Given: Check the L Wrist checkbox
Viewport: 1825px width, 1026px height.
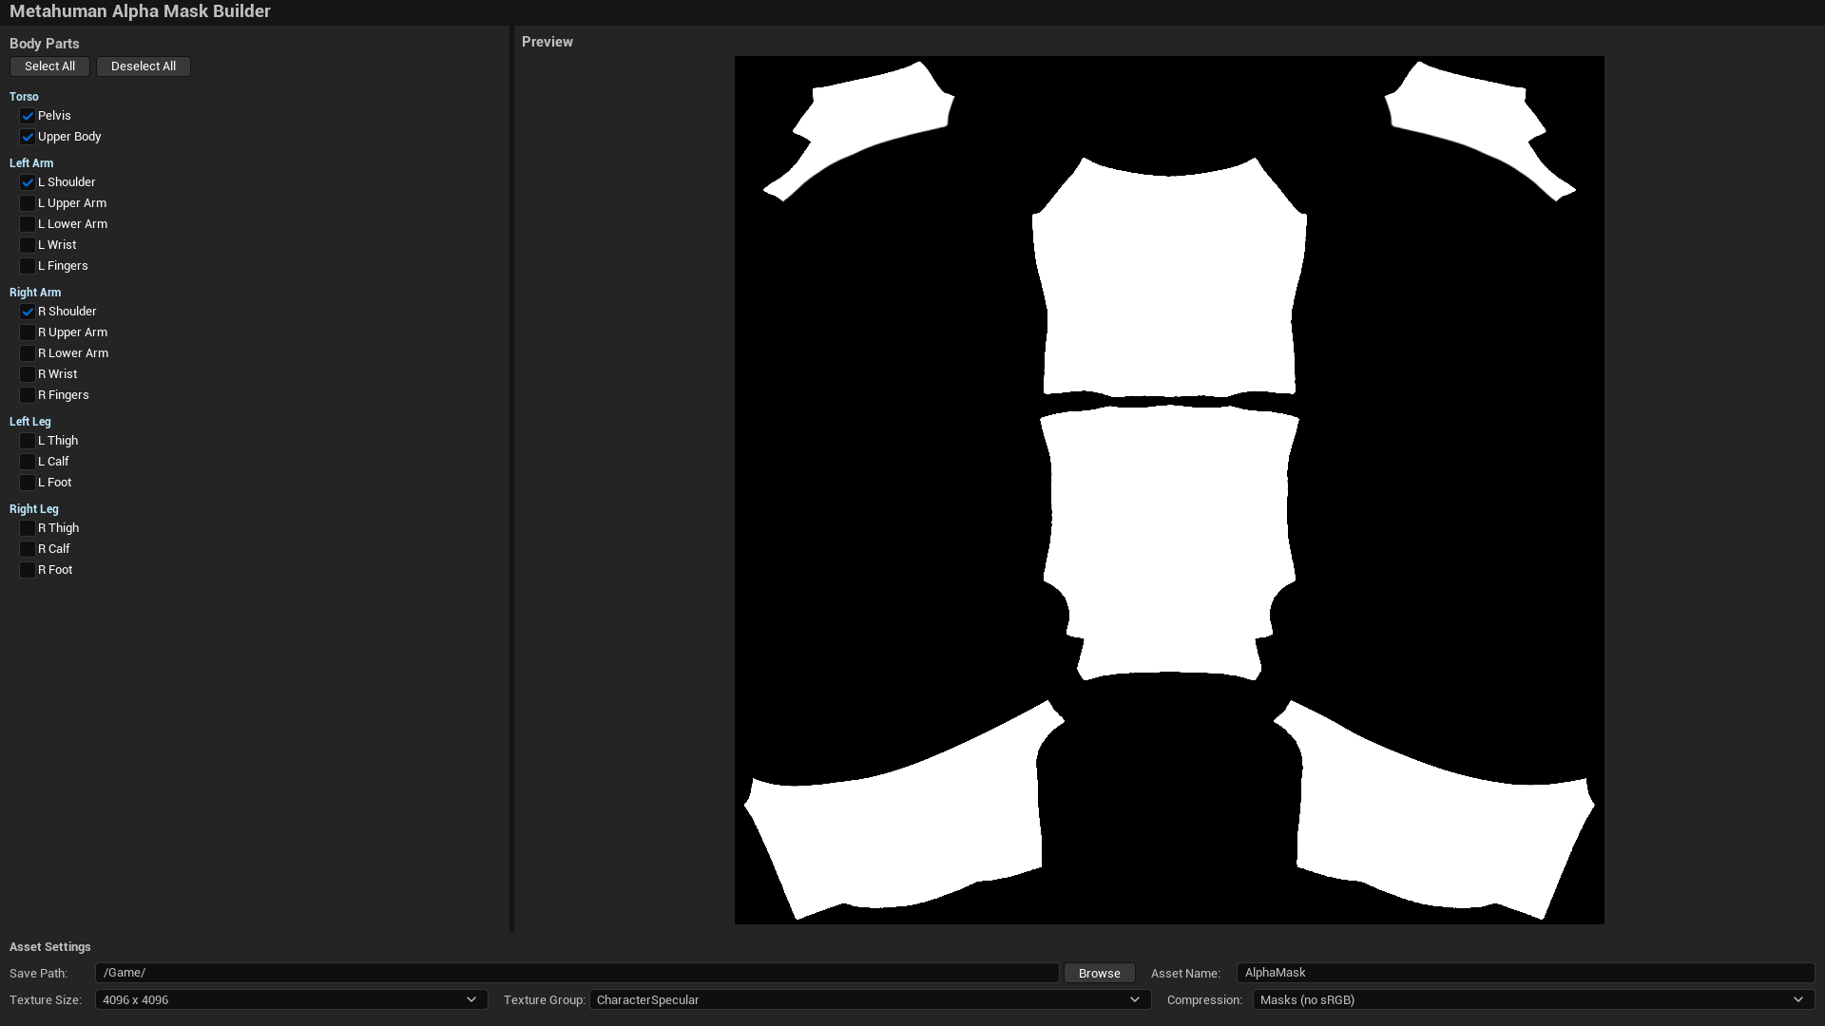Looking at the screenshot, I should 28,245.
